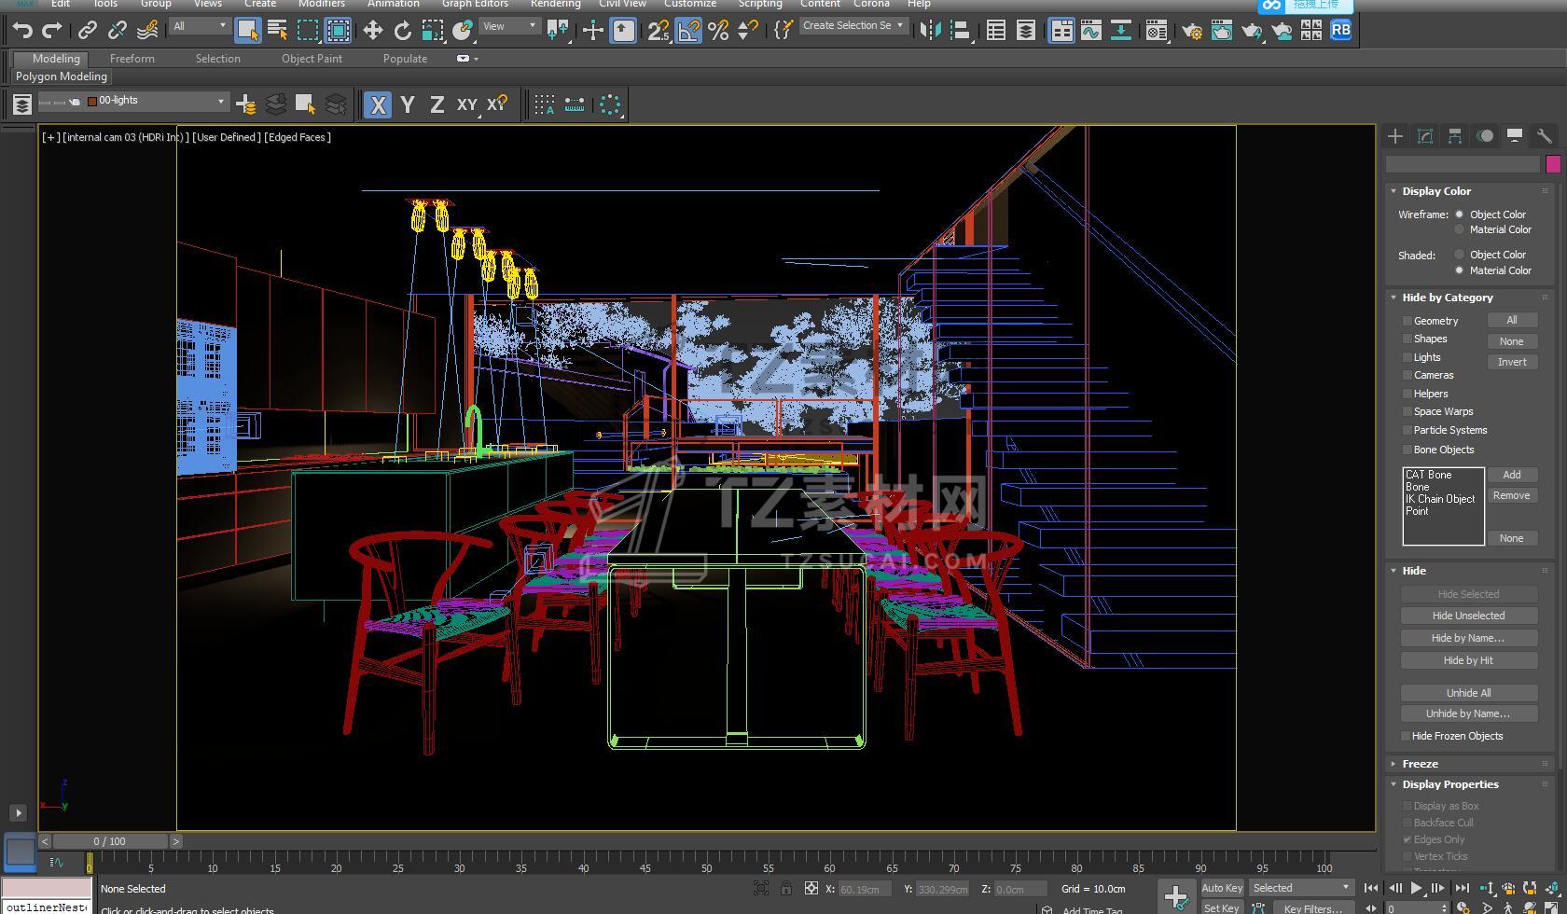Open the Curve Editor icon

coord(1090,31)
